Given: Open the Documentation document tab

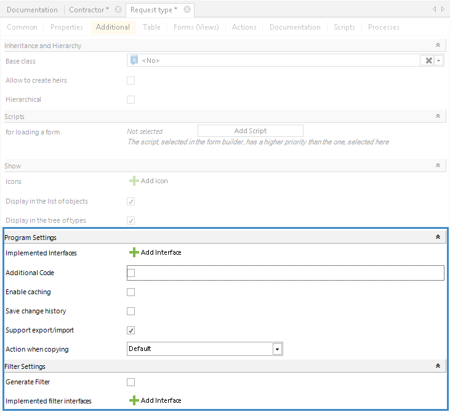Looking at the screenshot, I should coord(32,10).
